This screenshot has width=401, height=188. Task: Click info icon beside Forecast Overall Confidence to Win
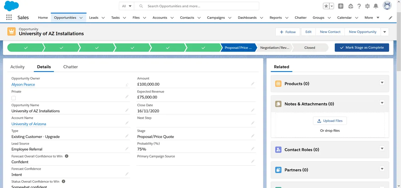pos(66,156)
